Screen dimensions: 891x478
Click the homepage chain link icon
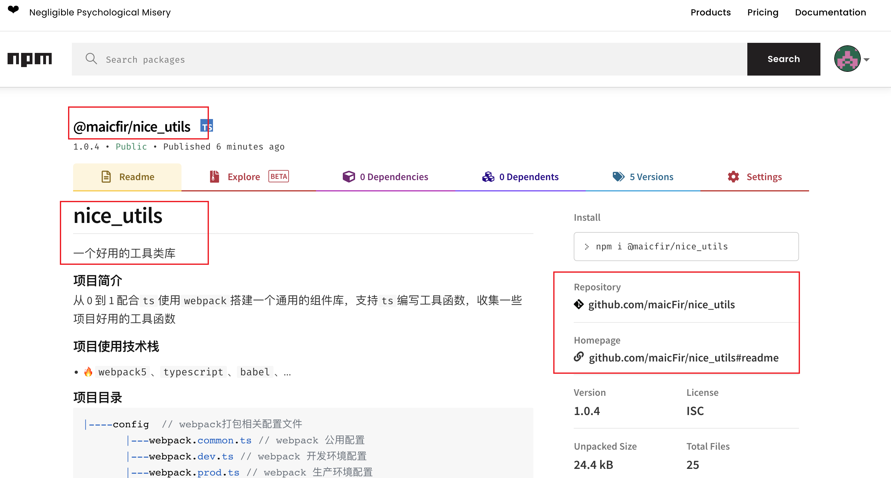coord(579,357)
